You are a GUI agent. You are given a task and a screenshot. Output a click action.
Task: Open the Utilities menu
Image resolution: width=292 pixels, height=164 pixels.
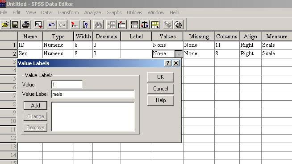click(134, 12)
